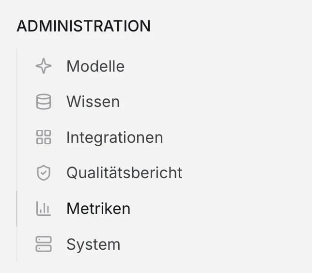Click the Wissen label beside the database icon

93,102
